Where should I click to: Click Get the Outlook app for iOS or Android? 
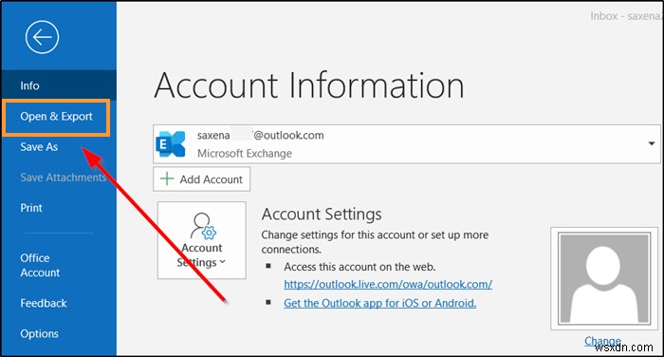coord(379,303)
